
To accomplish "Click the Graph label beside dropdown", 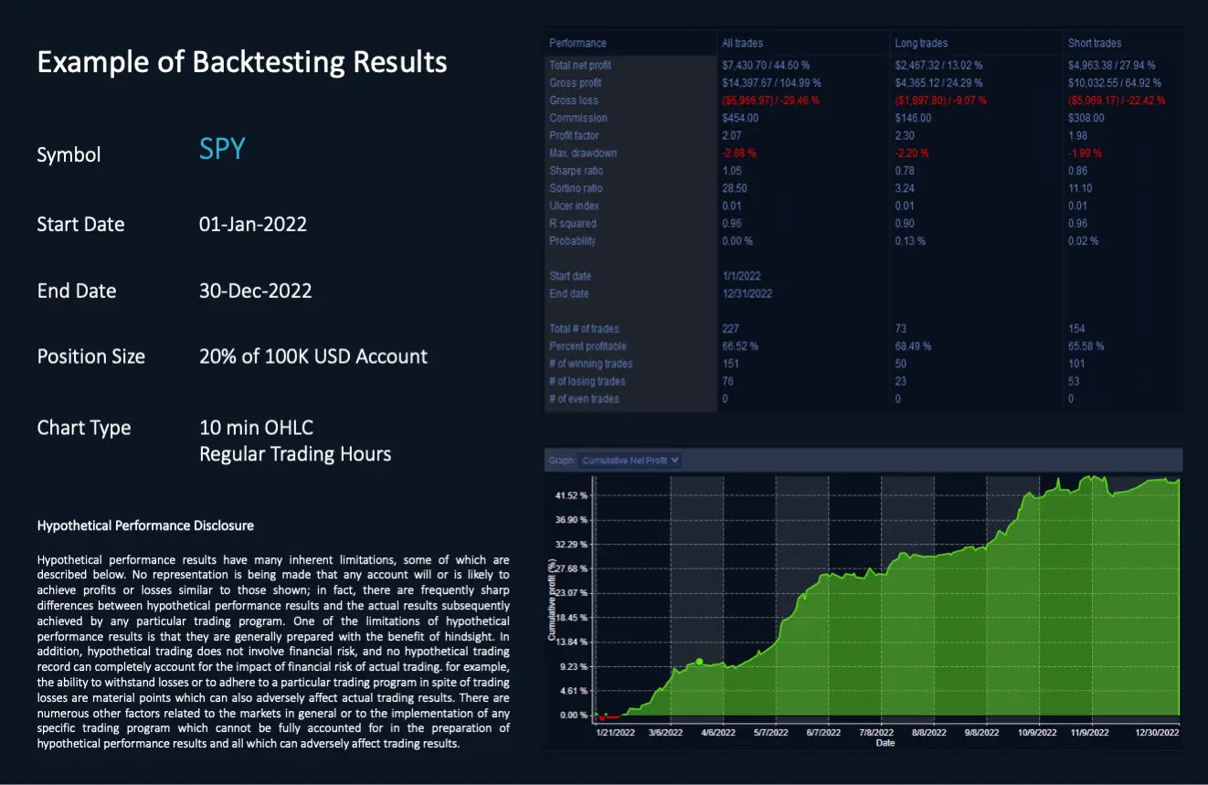I will [560, 461].
